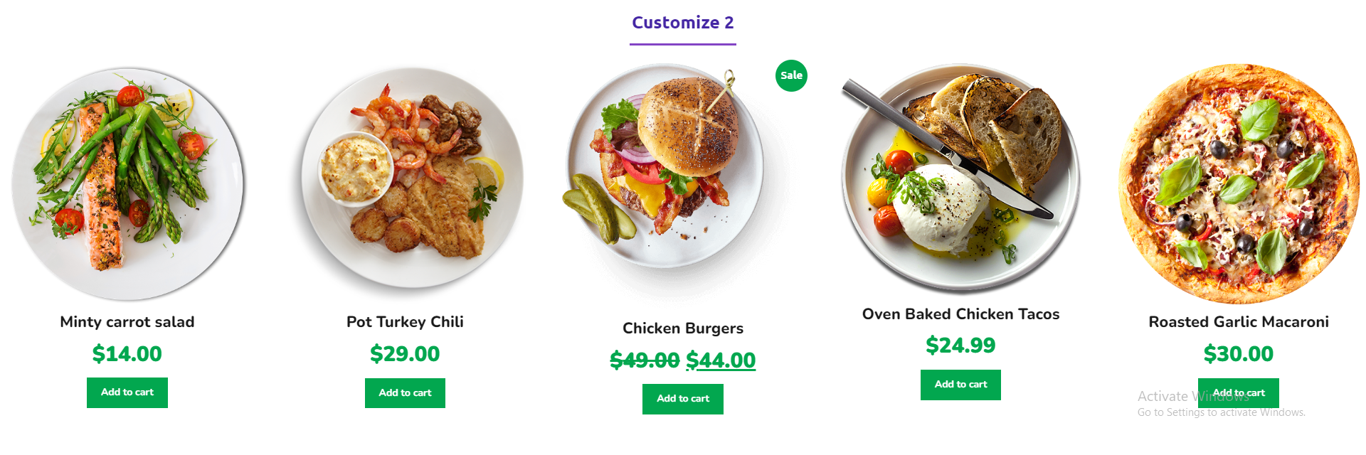1366x455 pixels.
Task: Open the Minty carrot salad product image
Action: pos(127,184)
